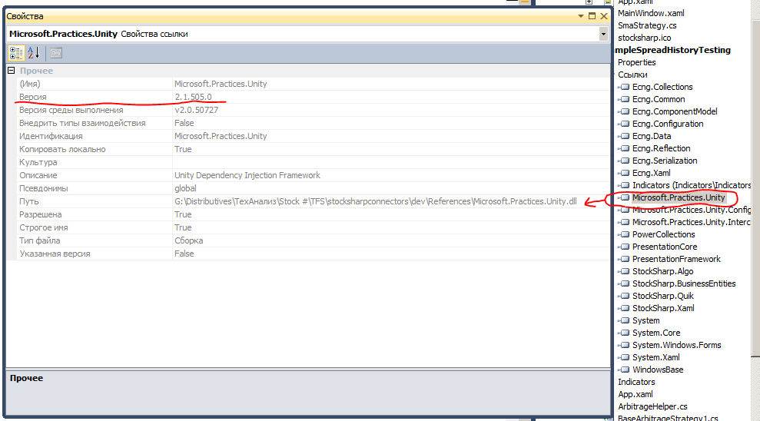The width and height of the screenshot is (760, 421).
Task: Select the Копировать локально property row
Action: click(x=62, y=149)
